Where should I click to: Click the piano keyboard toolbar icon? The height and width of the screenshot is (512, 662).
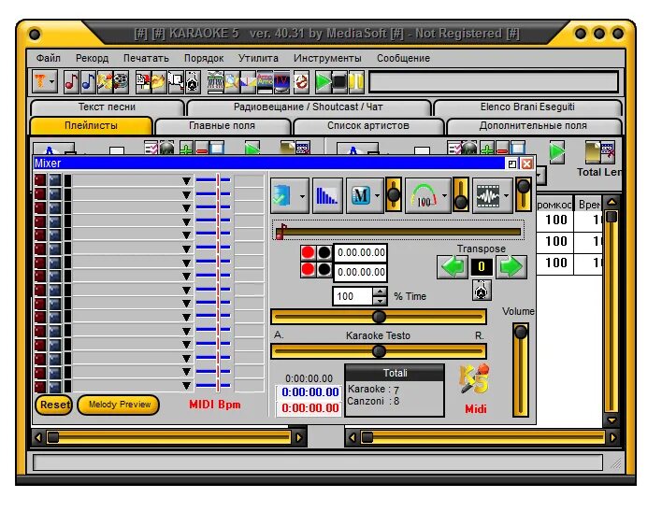215,82
